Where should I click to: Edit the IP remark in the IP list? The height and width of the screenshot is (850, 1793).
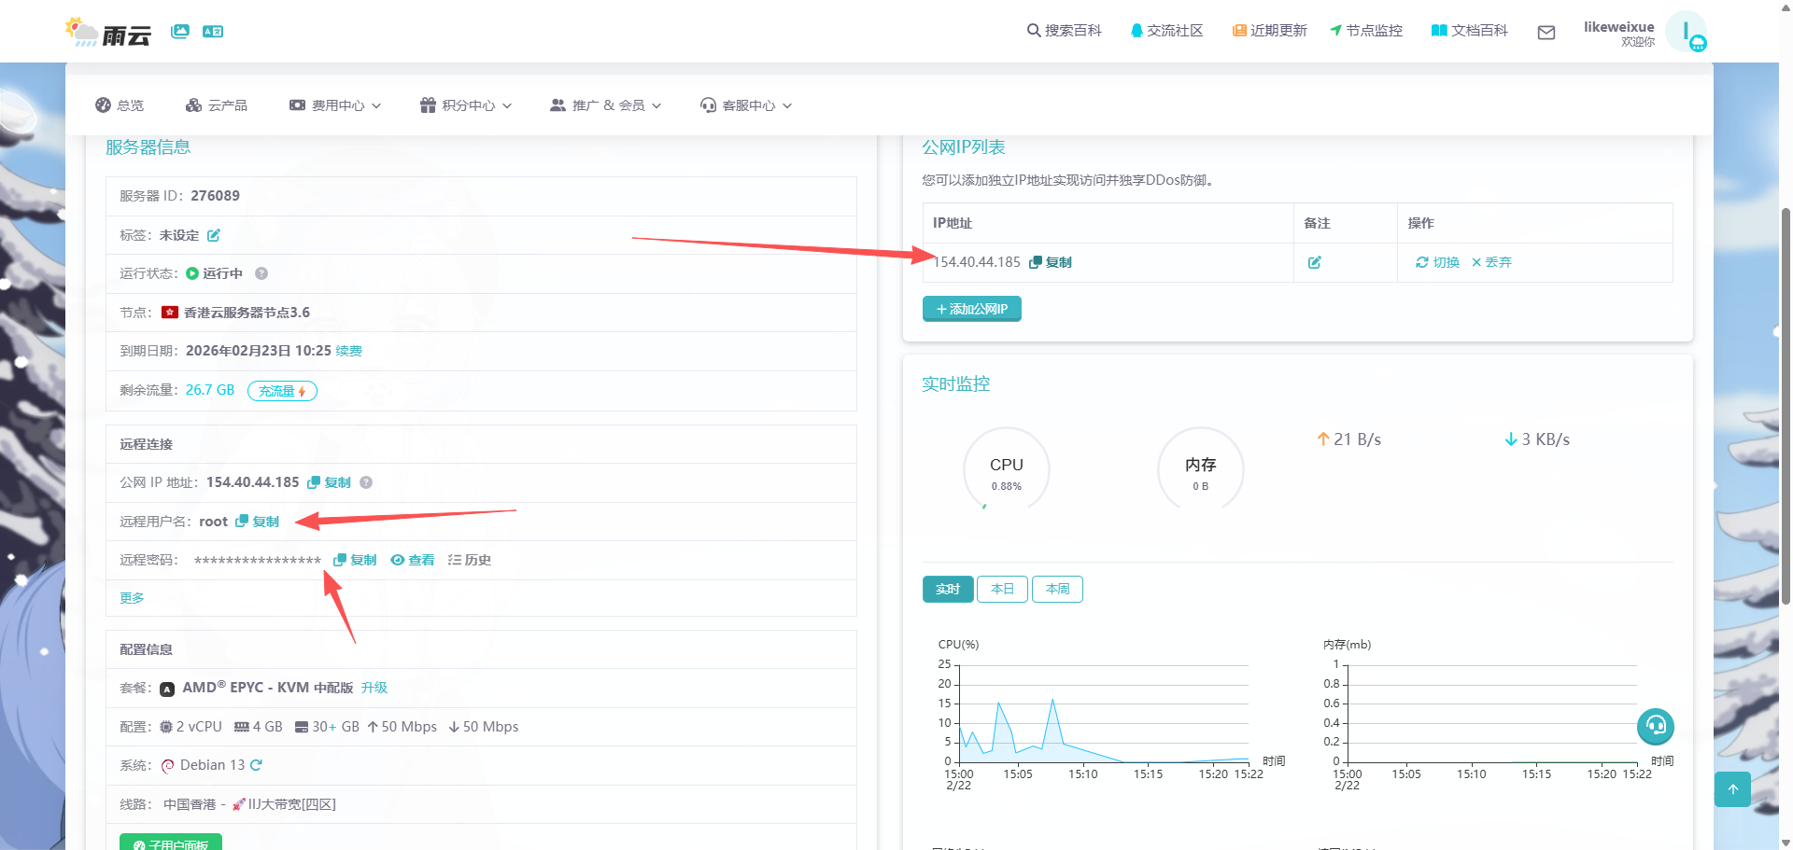point(1315,262)
